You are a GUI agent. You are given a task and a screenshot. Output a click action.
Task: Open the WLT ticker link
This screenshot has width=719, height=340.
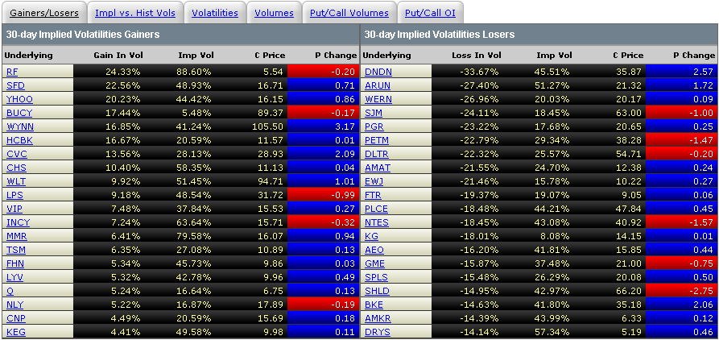point(15,181)
